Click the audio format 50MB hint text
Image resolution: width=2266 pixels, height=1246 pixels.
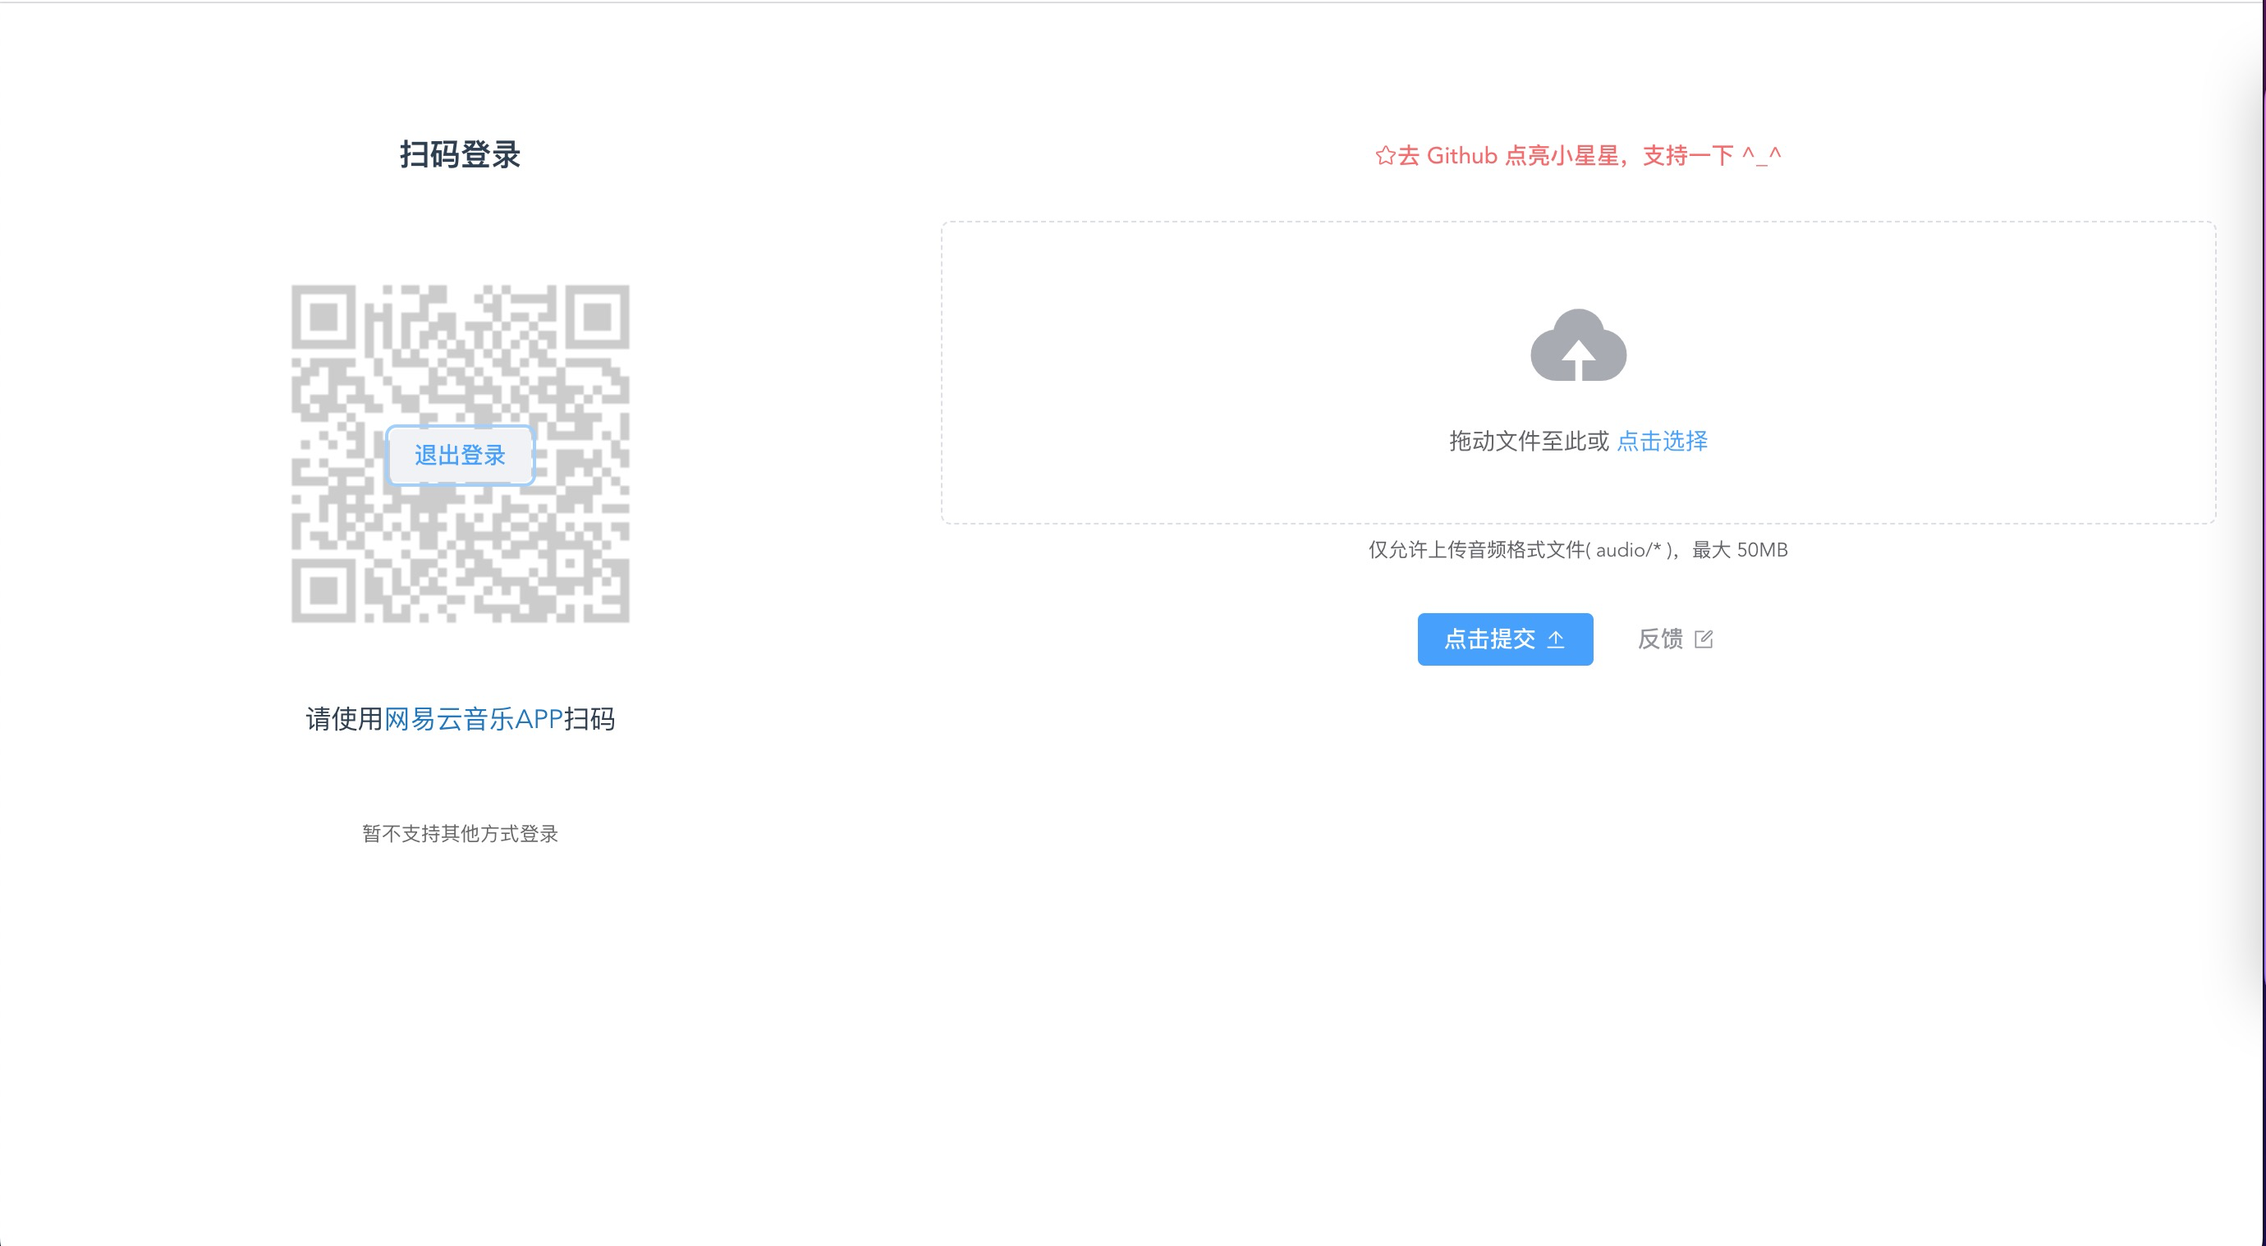click(1577, 550)
